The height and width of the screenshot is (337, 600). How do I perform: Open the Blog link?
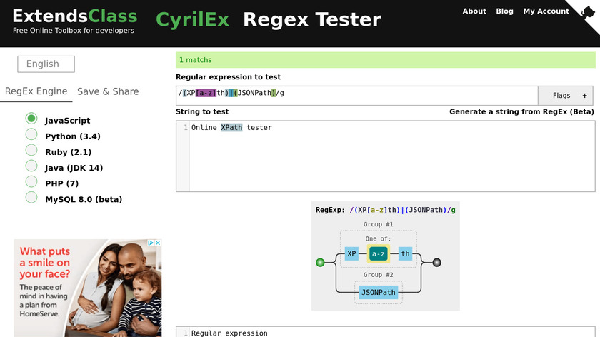point(504,11)
